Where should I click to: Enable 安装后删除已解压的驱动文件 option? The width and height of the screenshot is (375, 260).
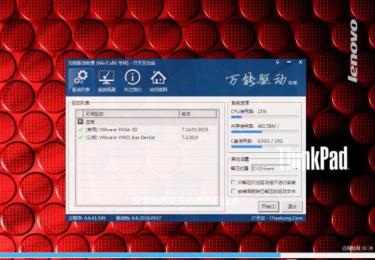233,191
